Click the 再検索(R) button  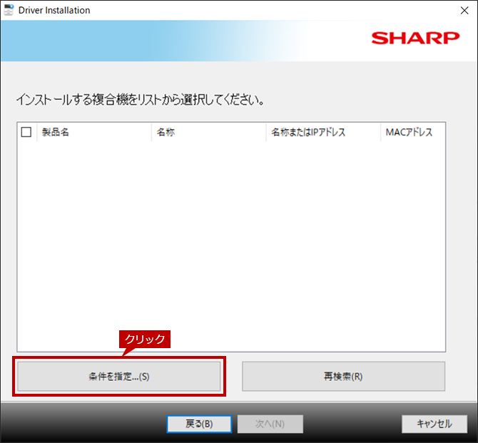coord(344,376)
